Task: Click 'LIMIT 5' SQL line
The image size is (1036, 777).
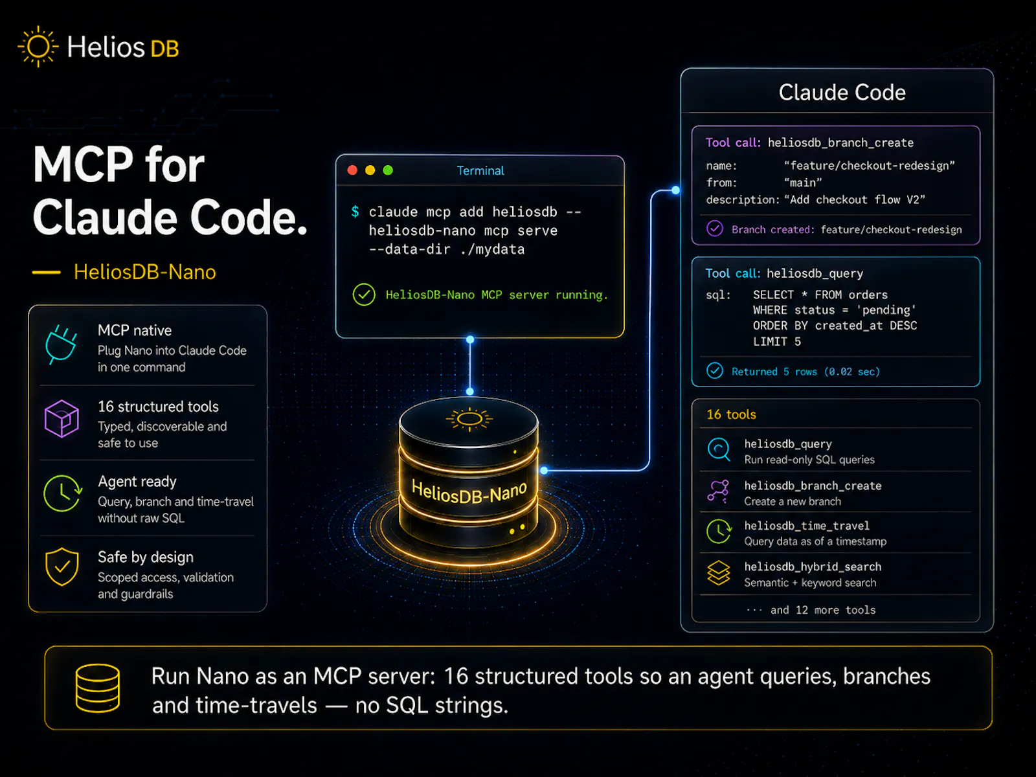Action: point(777,341)
